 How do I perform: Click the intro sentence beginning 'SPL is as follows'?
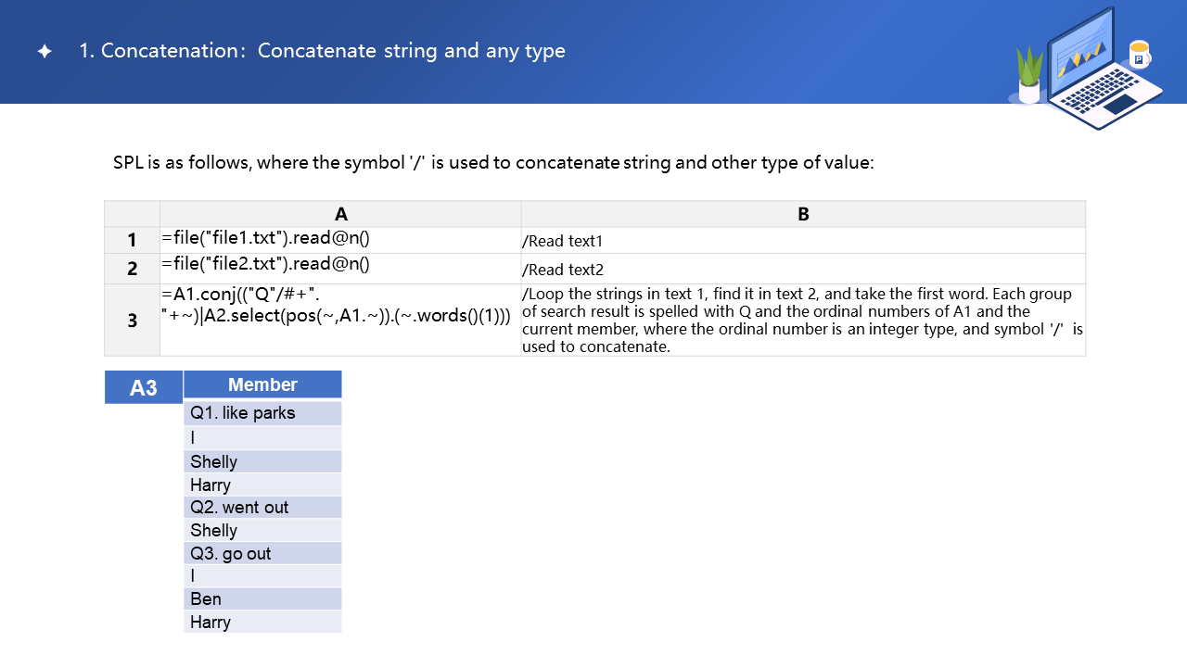tap(493, 163)
